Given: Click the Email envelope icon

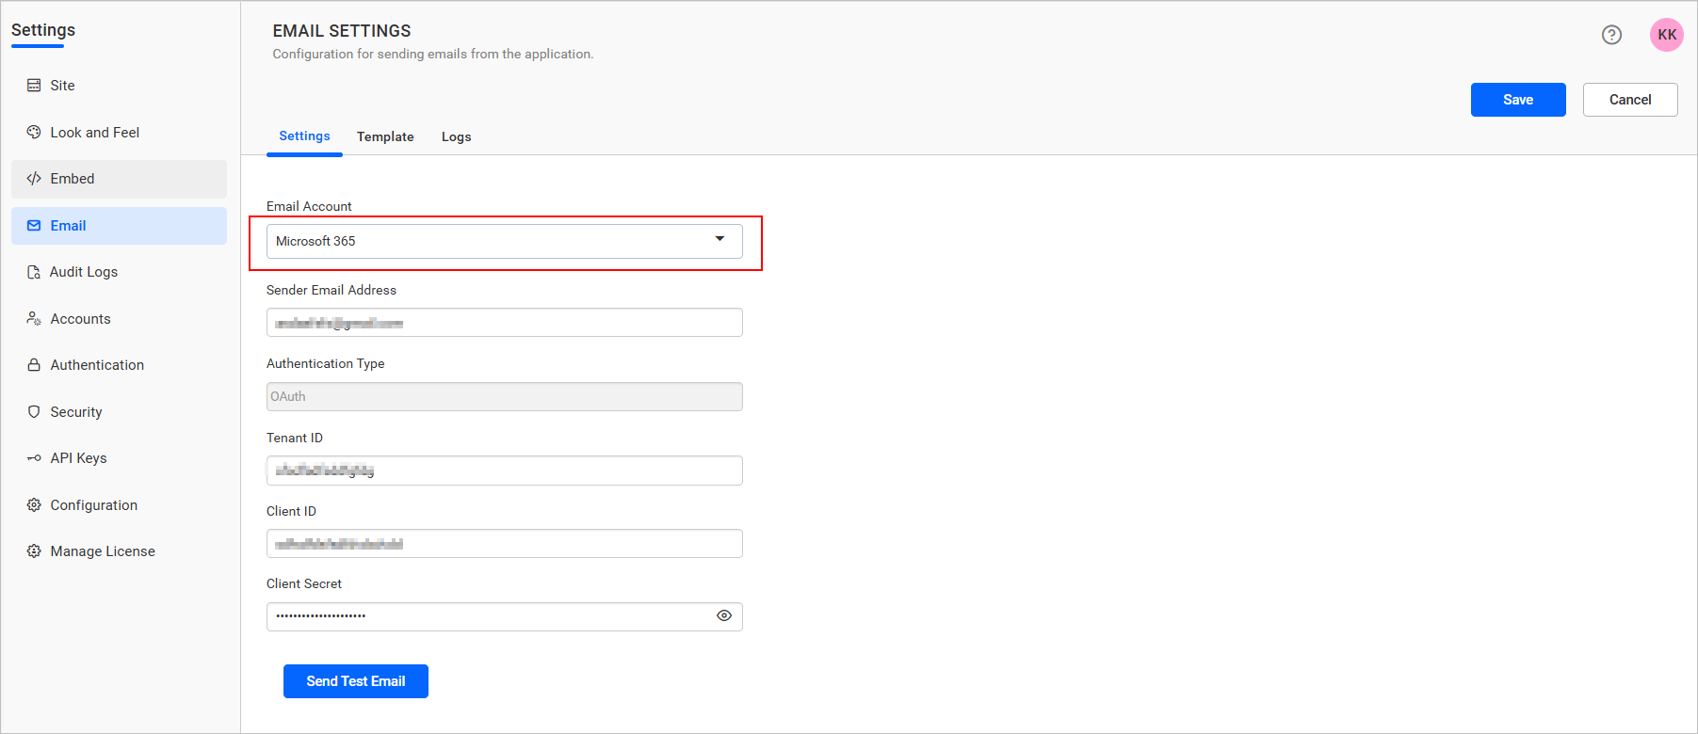Looking at the screenshot, I should pos(34,226).
